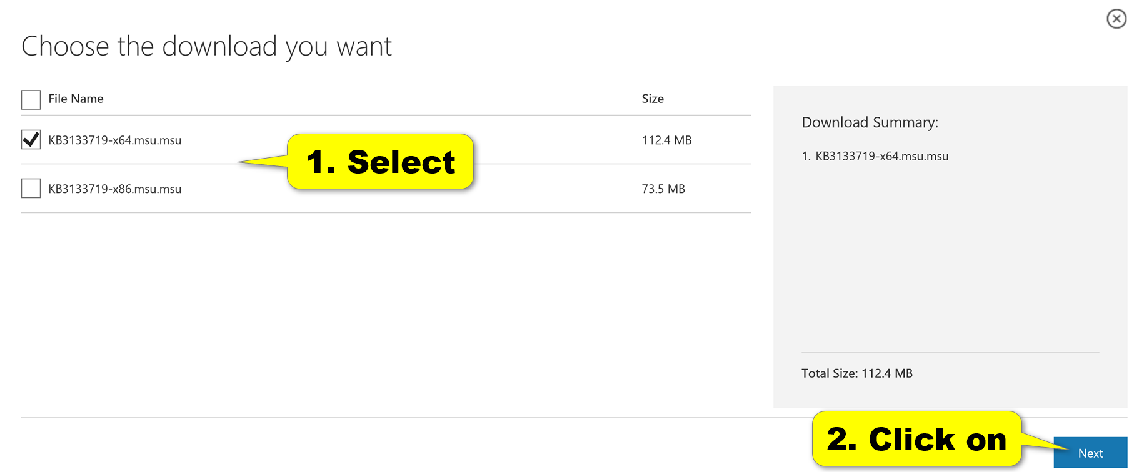The width and height of the screenshot is (1139, 472).
Task: Tick the select-all checkbox beside File Name
Action: click(31, 99)
